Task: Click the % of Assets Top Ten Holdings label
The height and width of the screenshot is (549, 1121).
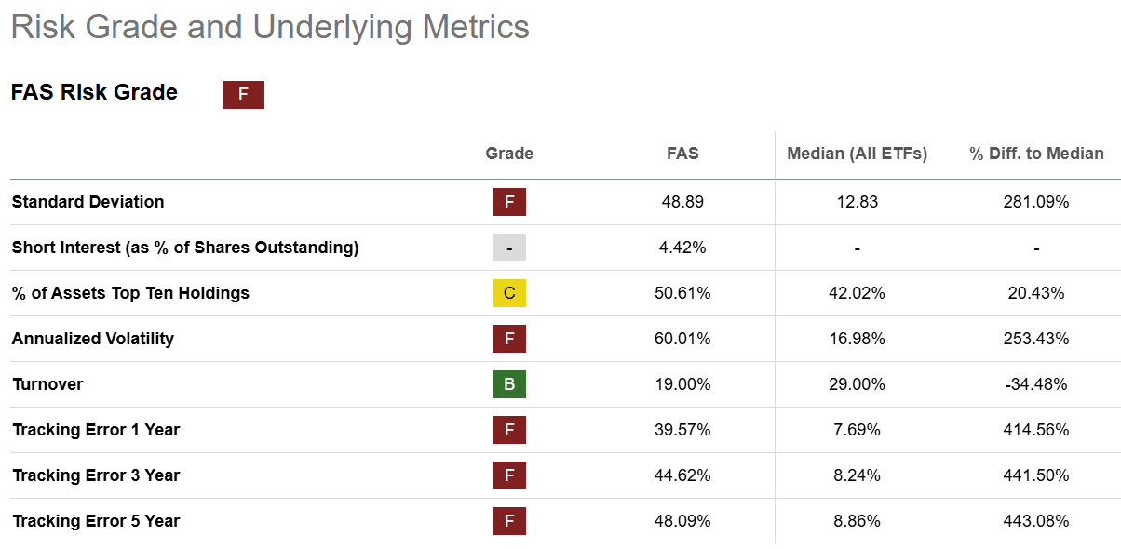Action: (x=130, y=293)
